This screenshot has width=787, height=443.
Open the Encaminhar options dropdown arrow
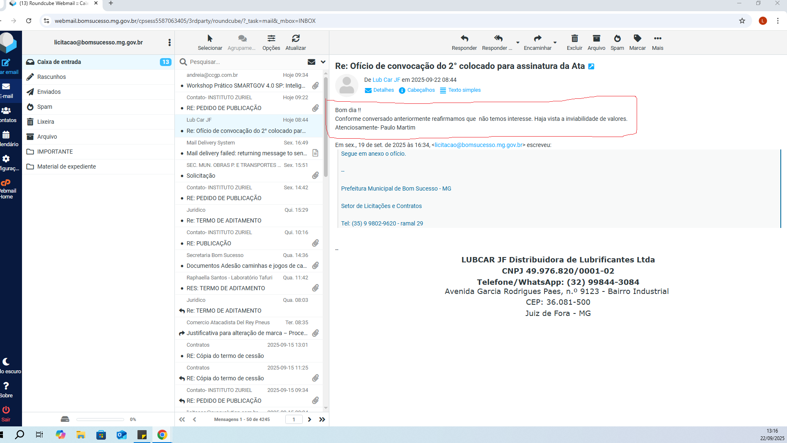click(555, 42)
